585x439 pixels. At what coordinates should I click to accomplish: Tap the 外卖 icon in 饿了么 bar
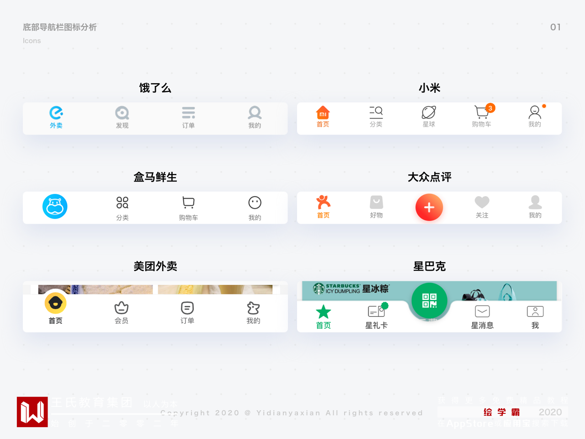(56, 112)
